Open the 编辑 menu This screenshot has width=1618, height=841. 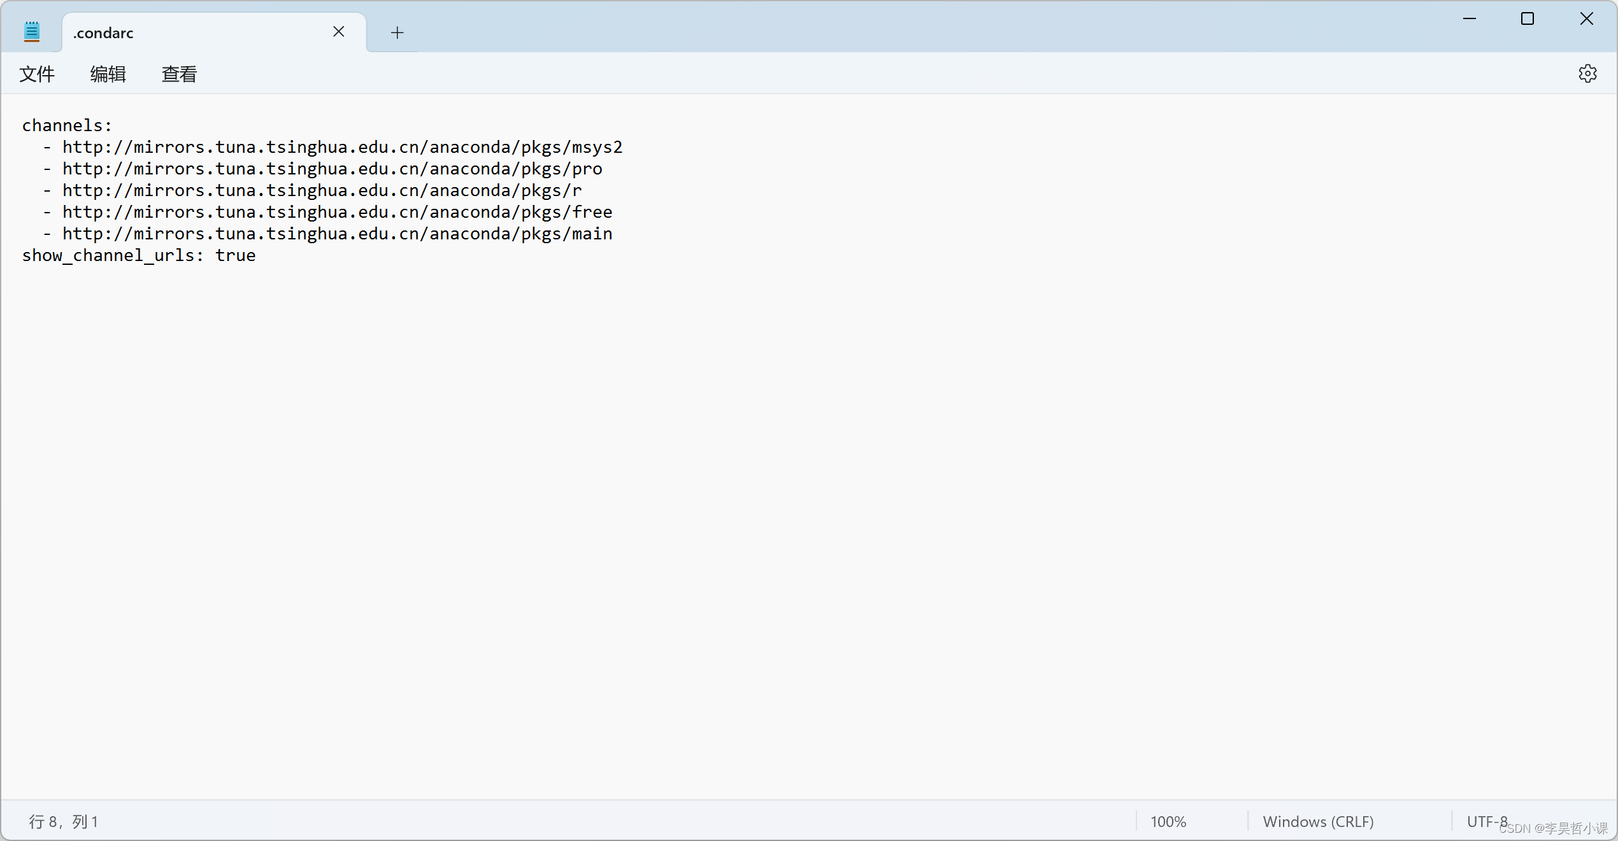[x=108, y=74]
